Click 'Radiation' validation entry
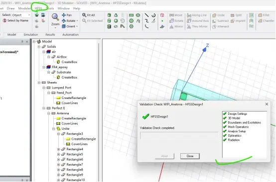The image size is (276, 182). pyautogui.click(x=234, y=140)
